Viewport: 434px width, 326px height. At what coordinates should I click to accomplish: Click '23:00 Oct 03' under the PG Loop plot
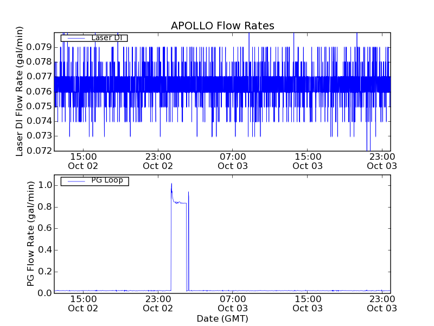tap(382, 304)
